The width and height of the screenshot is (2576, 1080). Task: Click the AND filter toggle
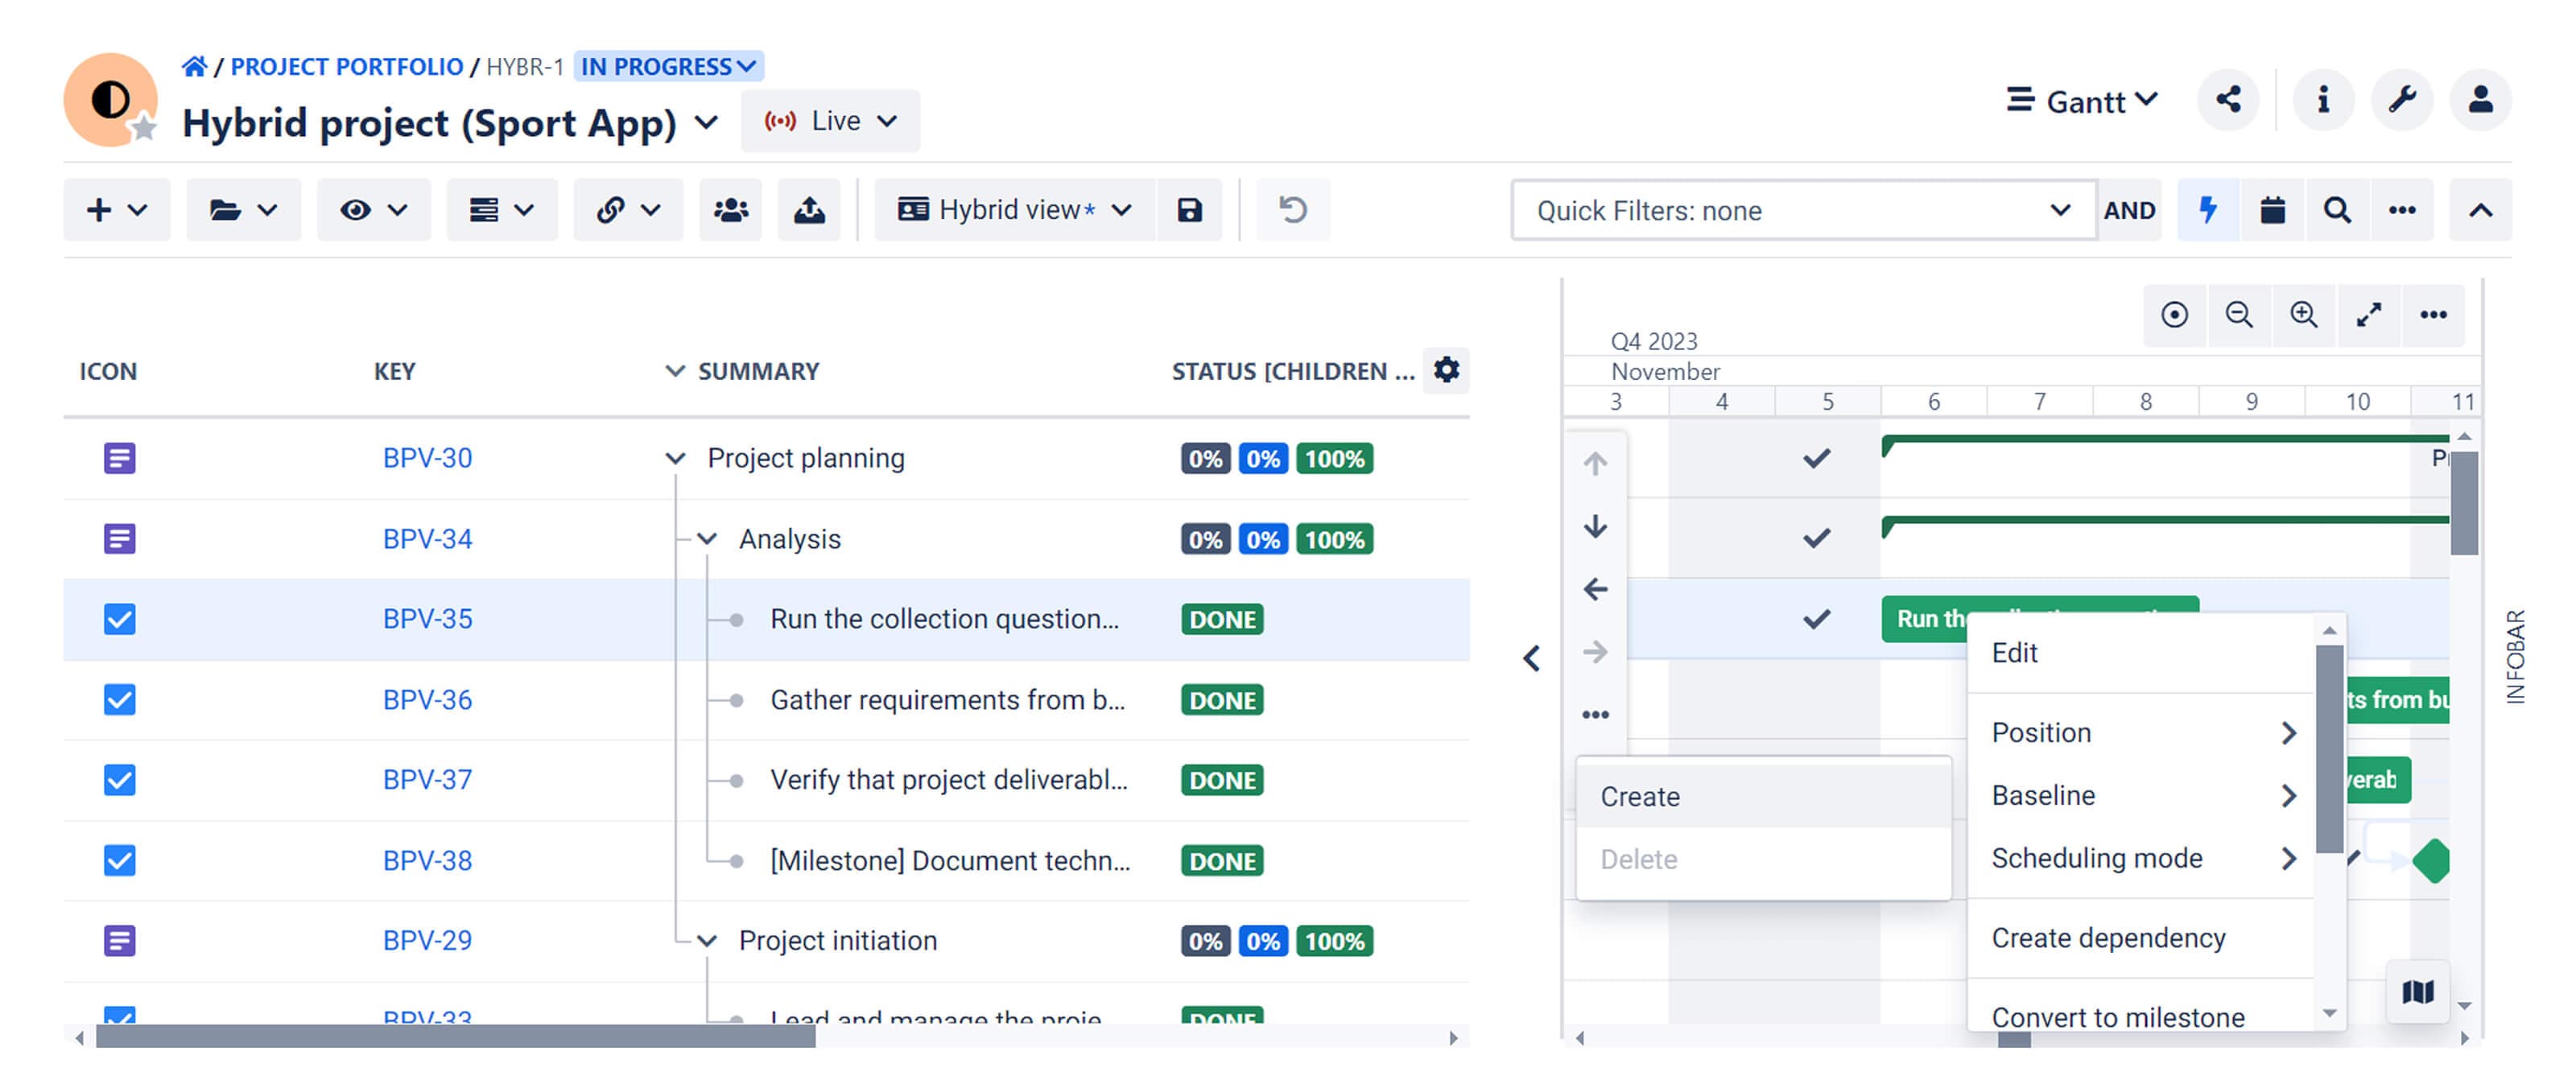click(2129, 210)
